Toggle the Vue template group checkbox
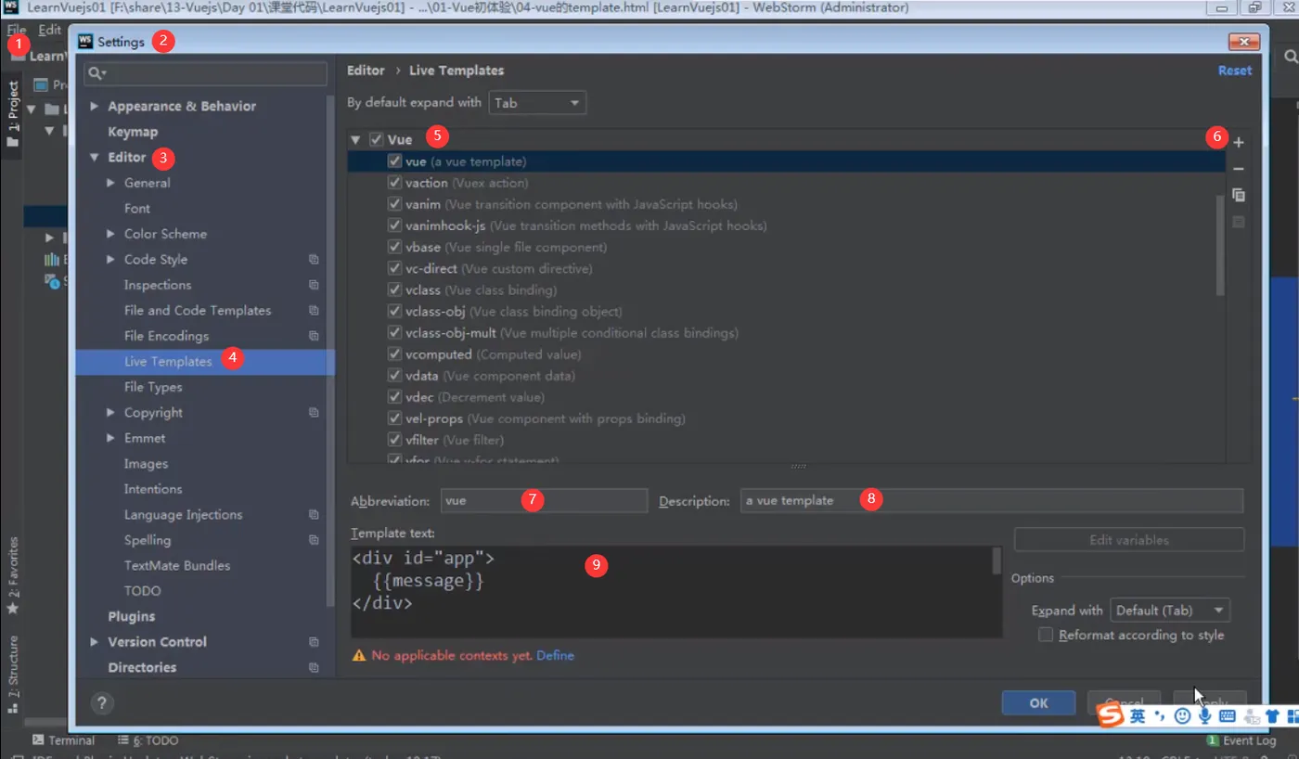1299x759 pixels. pyautogui.click(x=376, y=139)
